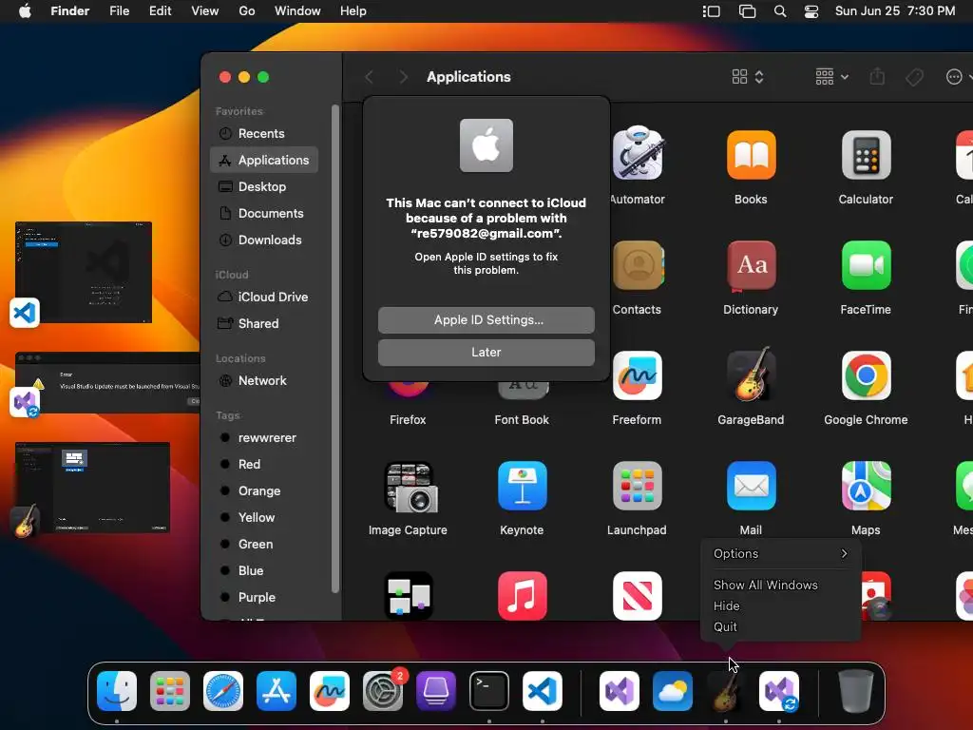973x730 pixels.
Task: Open the Group By dropdown in toolbar
Action: click(x=831, y=77)
